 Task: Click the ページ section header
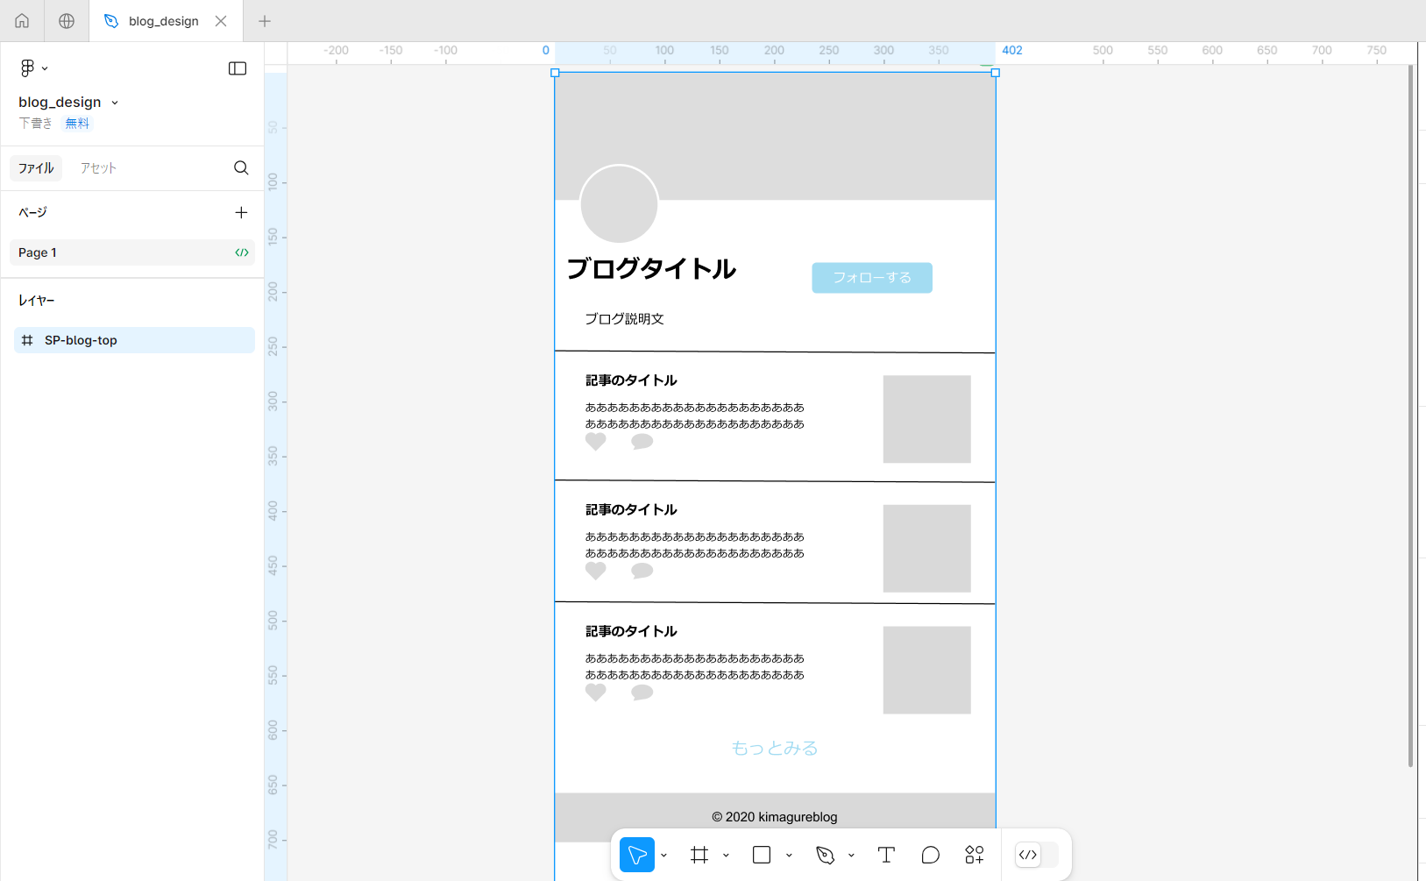coord(32,212)
